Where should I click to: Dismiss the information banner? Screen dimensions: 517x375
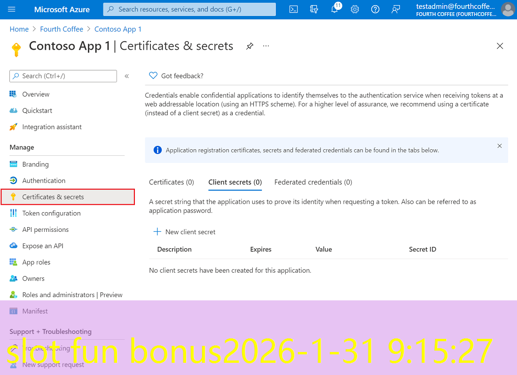[499, 146]
